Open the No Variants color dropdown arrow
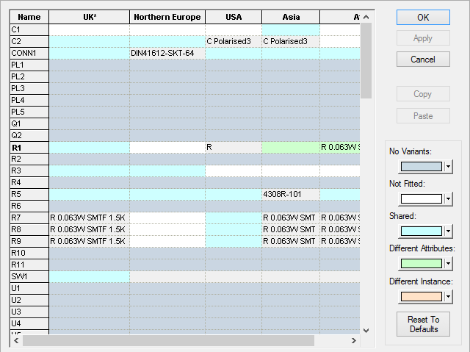 [x=448, y=167]
